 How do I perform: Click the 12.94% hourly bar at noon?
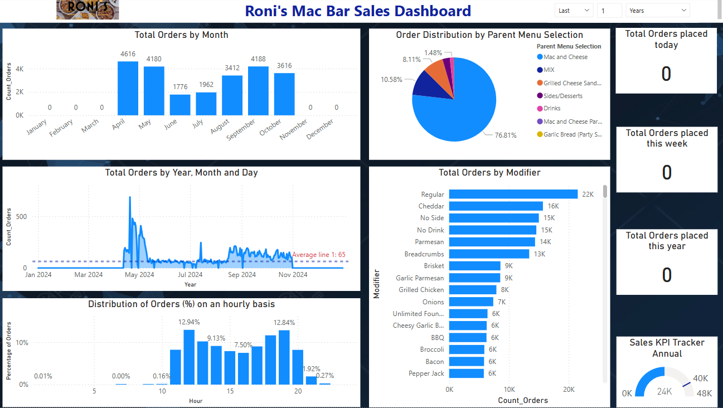coord(189,357)
